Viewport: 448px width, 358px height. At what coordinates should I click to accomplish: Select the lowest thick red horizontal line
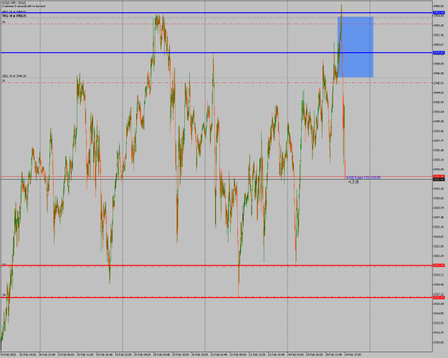coord(216,297)
